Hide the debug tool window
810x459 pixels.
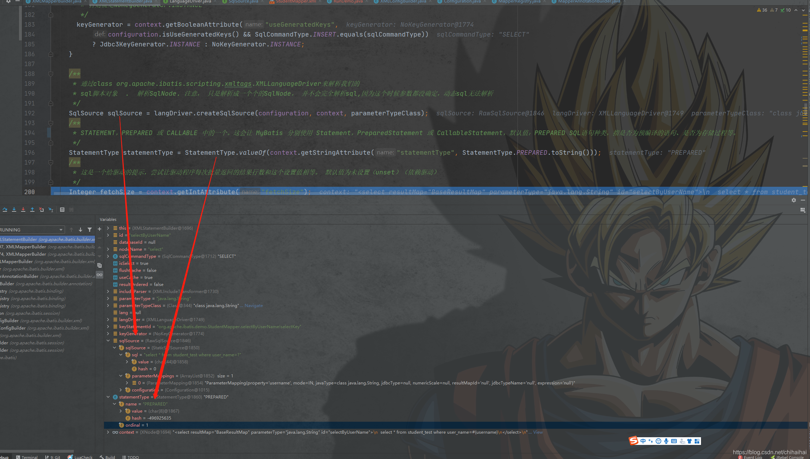click(803, 200)
